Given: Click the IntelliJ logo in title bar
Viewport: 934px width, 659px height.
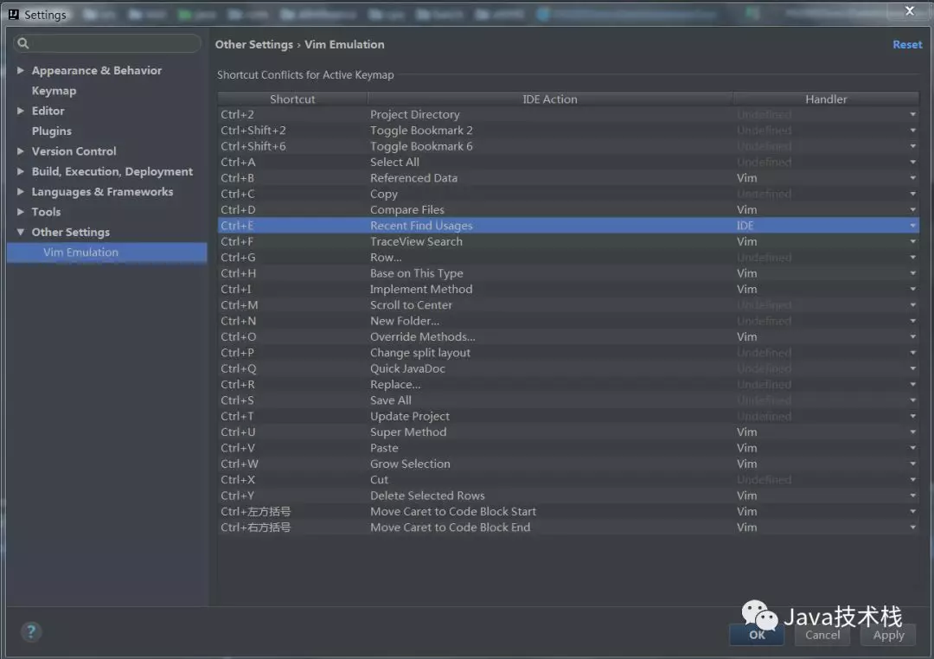Looking at the screenshot, I should coord(13,15).
